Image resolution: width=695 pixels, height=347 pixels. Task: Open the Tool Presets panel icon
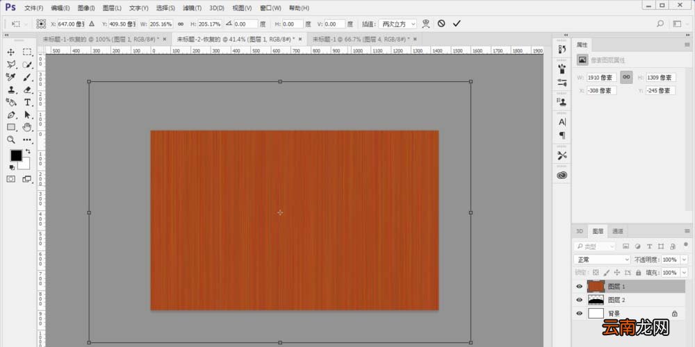click(x=562, y=155)
